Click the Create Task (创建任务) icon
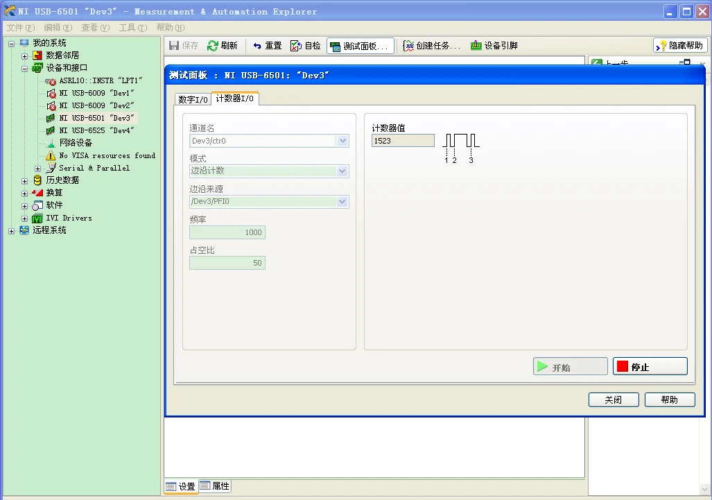 pos(408,45)
